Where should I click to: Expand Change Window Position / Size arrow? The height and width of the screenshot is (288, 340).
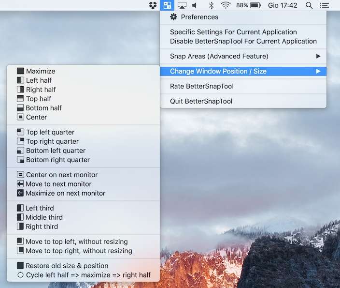tap(318, 71)
